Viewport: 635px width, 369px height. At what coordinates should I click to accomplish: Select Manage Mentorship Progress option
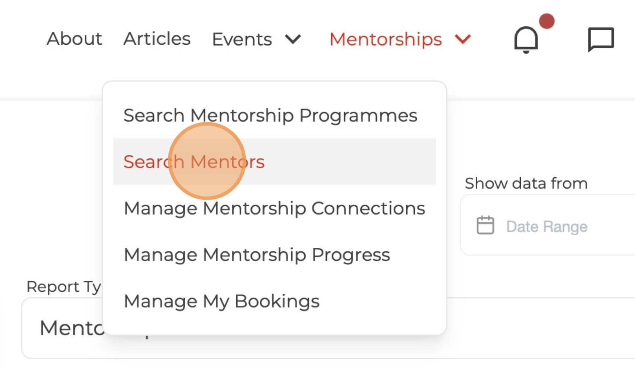click(x=257, y=255)
